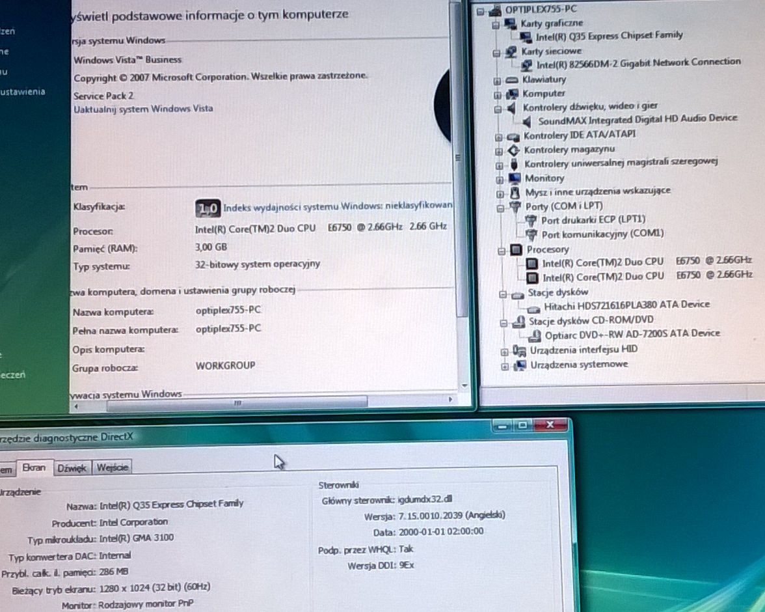Expand the Klawiatury device category
765x612 pixels.
pyautogui.click(x=498, y=81)
